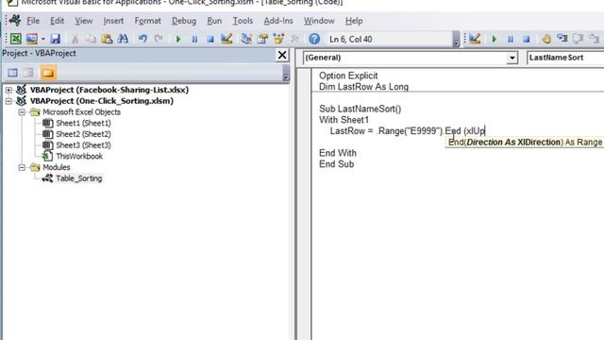Select Sheet1 (Sheet1) in project tree
This screenshot has width=604, height=340.
pos(83,123)
